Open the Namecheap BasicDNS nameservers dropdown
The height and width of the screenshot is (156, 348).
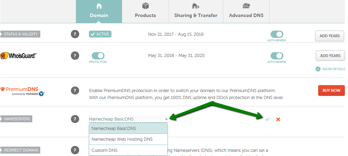pos(128,119)
